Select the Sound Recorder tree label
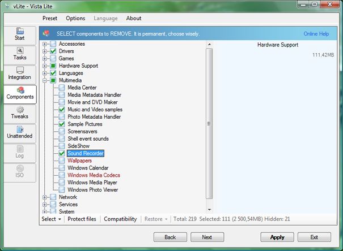 pos(86,153)
